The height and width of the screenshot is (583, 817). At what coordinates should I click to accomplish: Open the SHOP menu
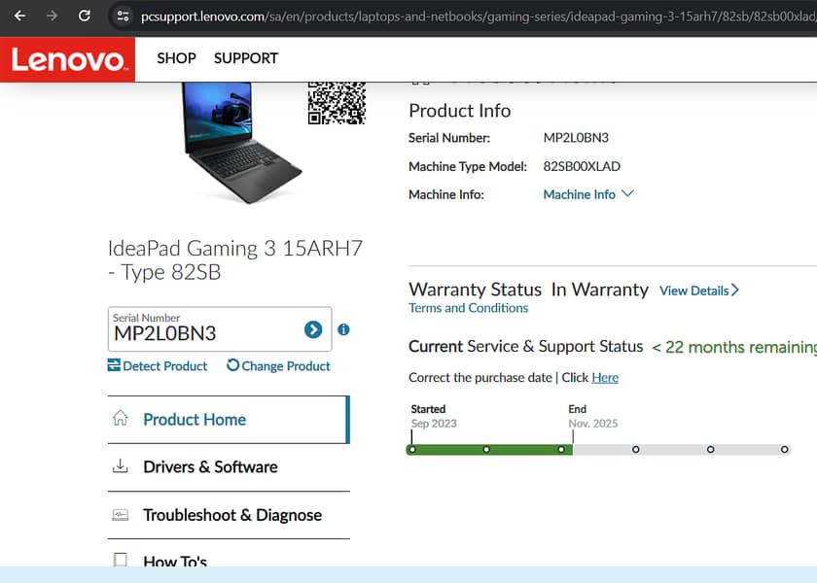coord(176,58)
